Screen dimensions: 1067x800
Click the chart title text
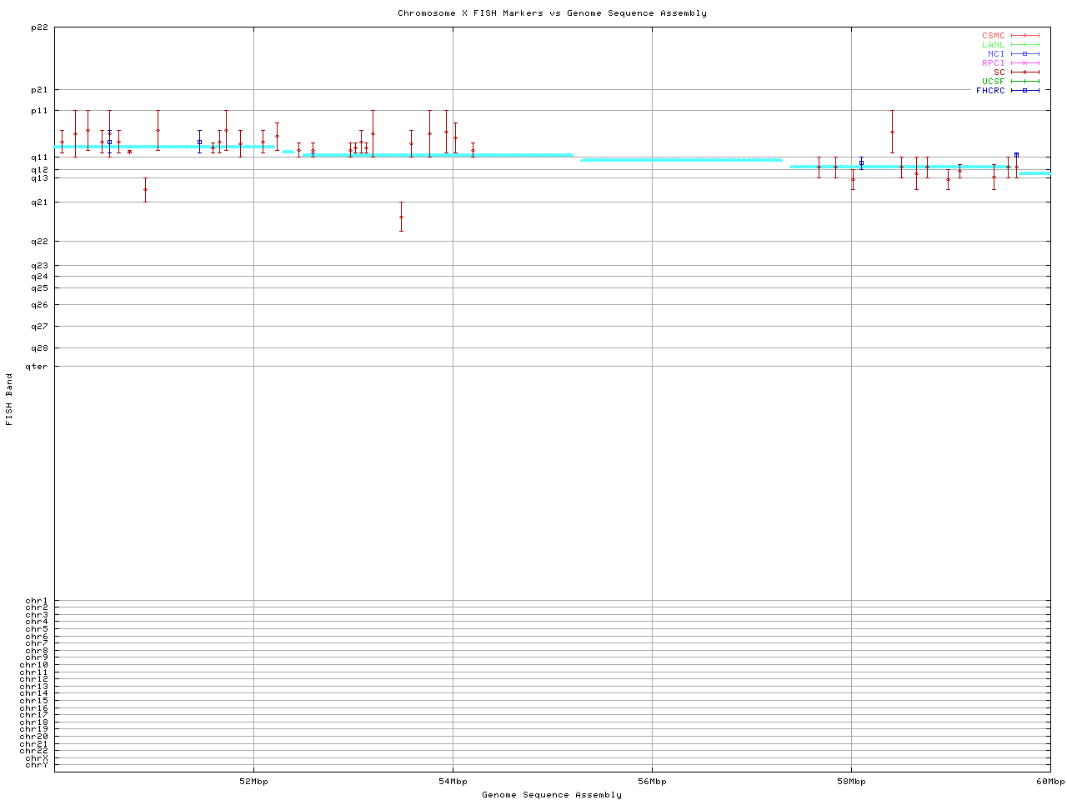pos(552,13)
